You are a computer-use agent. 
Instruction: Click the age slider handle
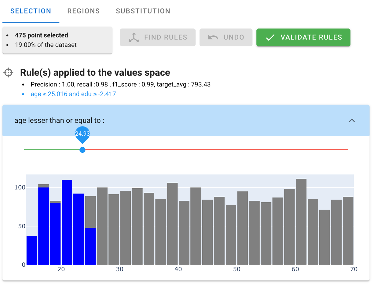82,150
